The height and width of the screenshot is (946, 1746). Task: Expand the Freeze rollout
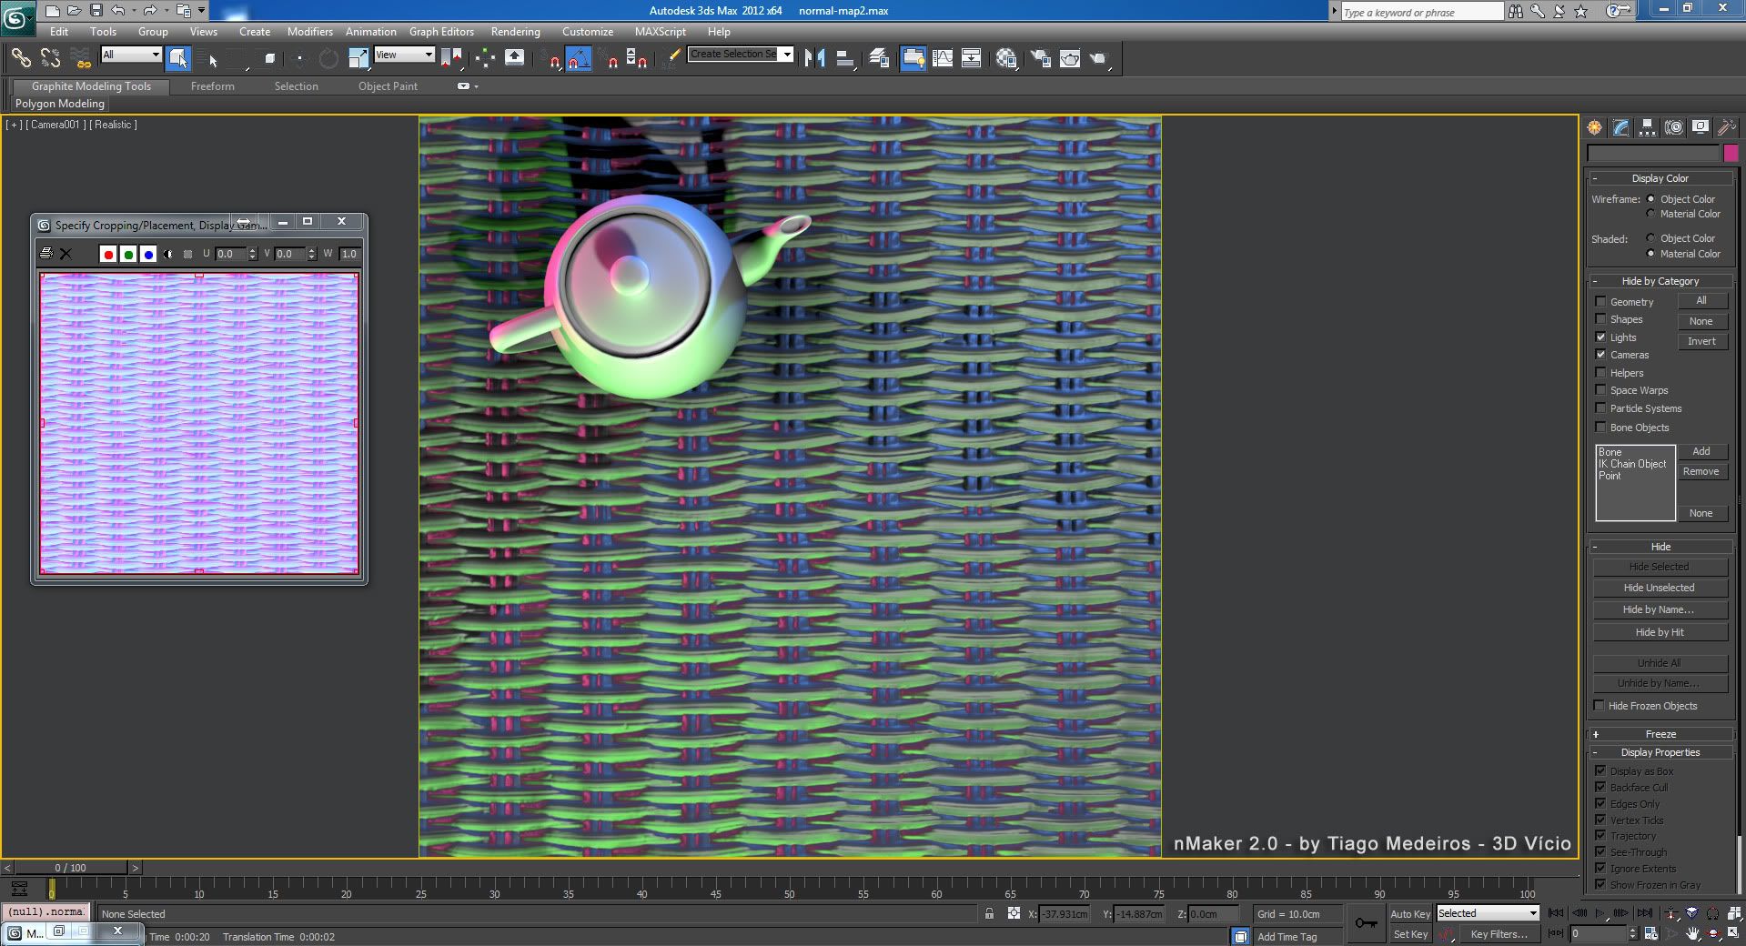coord(1660,733)
